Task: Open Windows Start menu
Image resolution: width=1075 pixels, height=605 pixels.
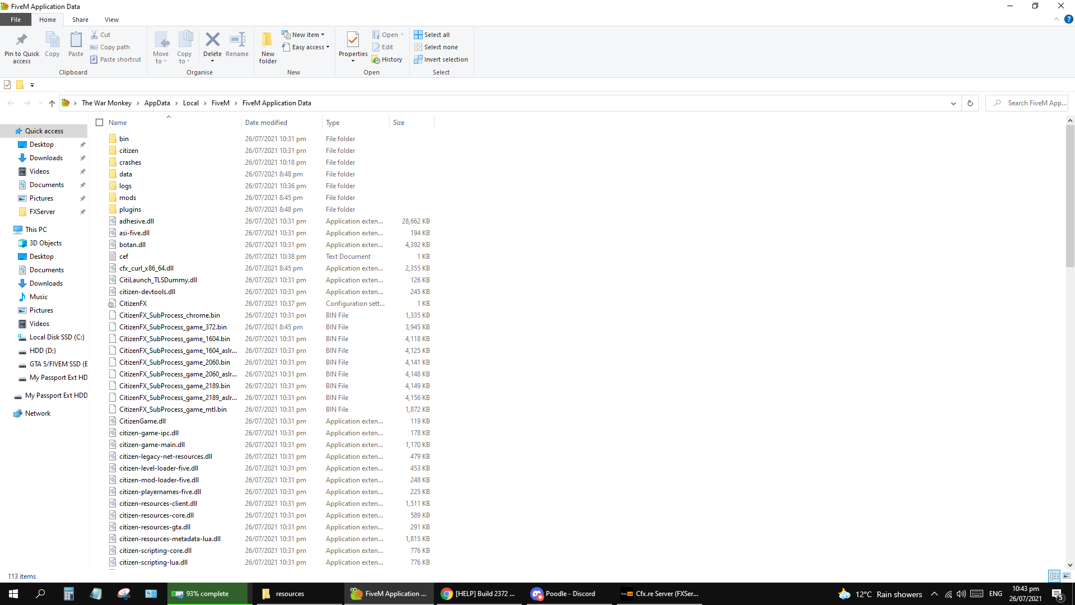Action: (13, 594)
